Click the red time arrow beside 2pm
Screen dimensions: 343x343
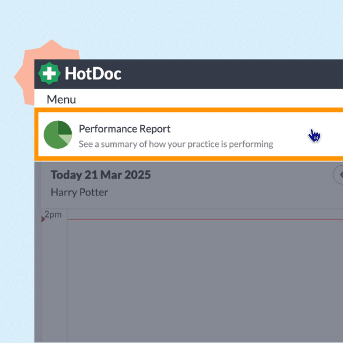click(43, 219)
